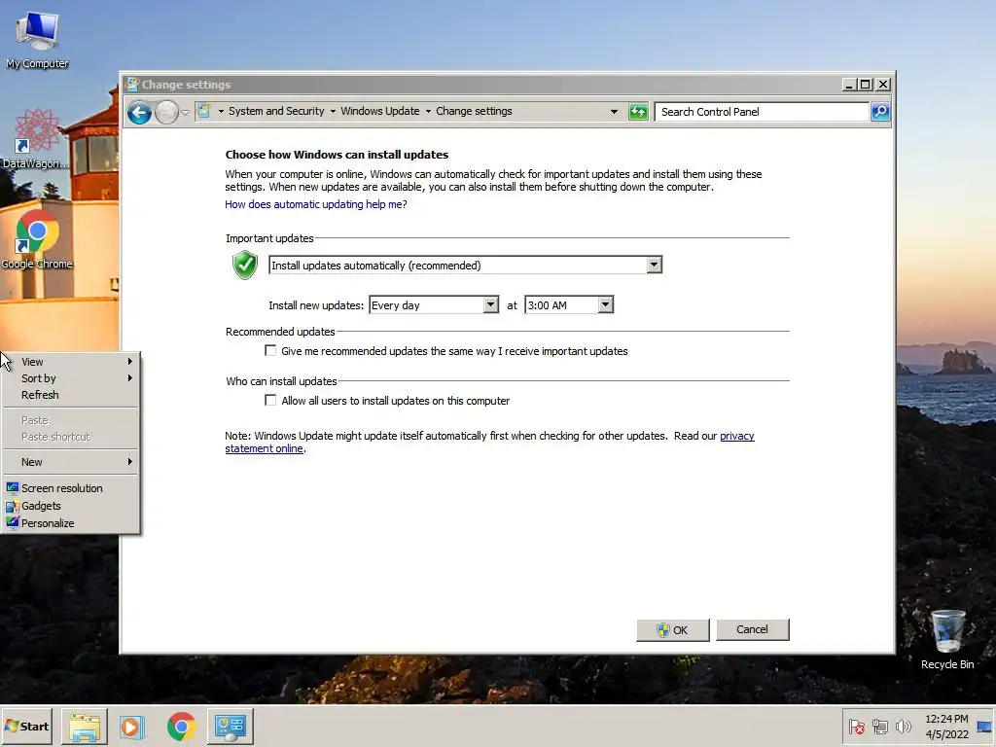The image size is (996, 747).
Task: Click the Change settings title bar icon
Action: 131,84
